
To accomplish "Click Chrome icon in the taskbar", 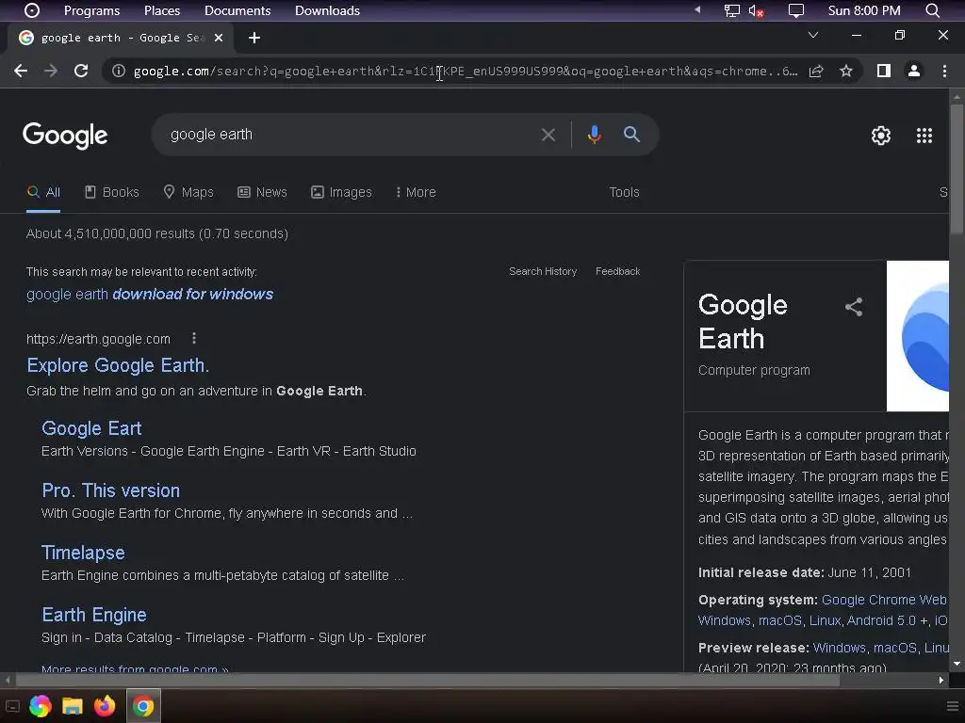I will tap(143, 706).
